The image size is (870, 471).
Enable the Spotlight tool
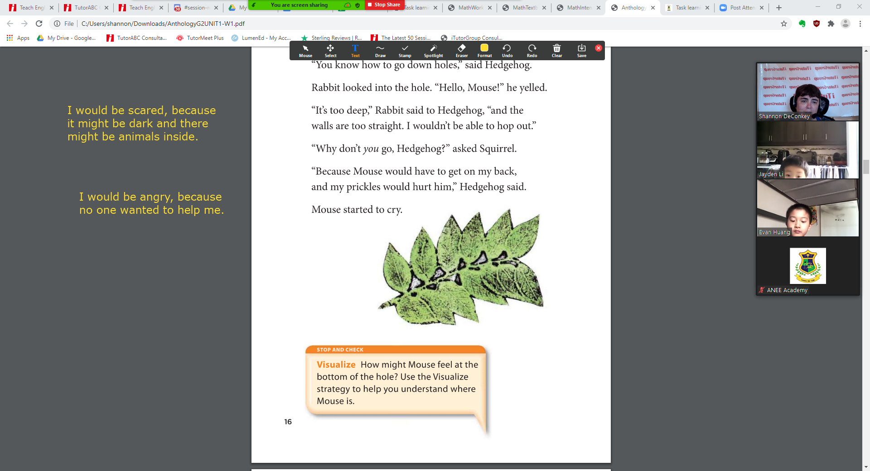point(433,51)
